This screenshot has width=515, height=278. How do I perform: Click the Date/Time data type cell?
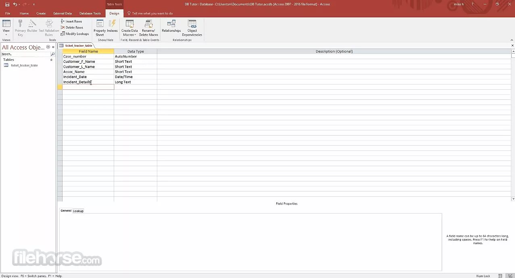pos(136,77)
